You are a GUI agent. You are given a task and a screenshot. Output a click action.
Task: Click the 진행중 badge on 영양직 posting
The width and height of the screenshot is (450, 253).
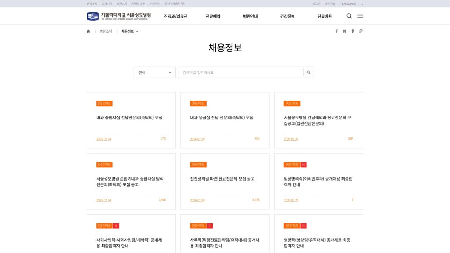click(x=292, y=225)
